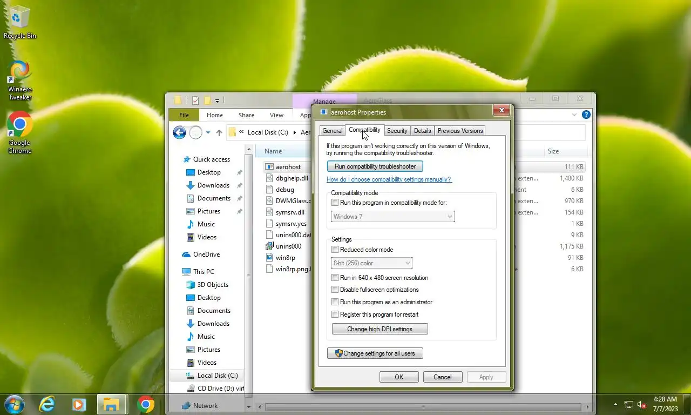Open 'How do I choose compatibility settings manually?' link

[x=389, y=179]
